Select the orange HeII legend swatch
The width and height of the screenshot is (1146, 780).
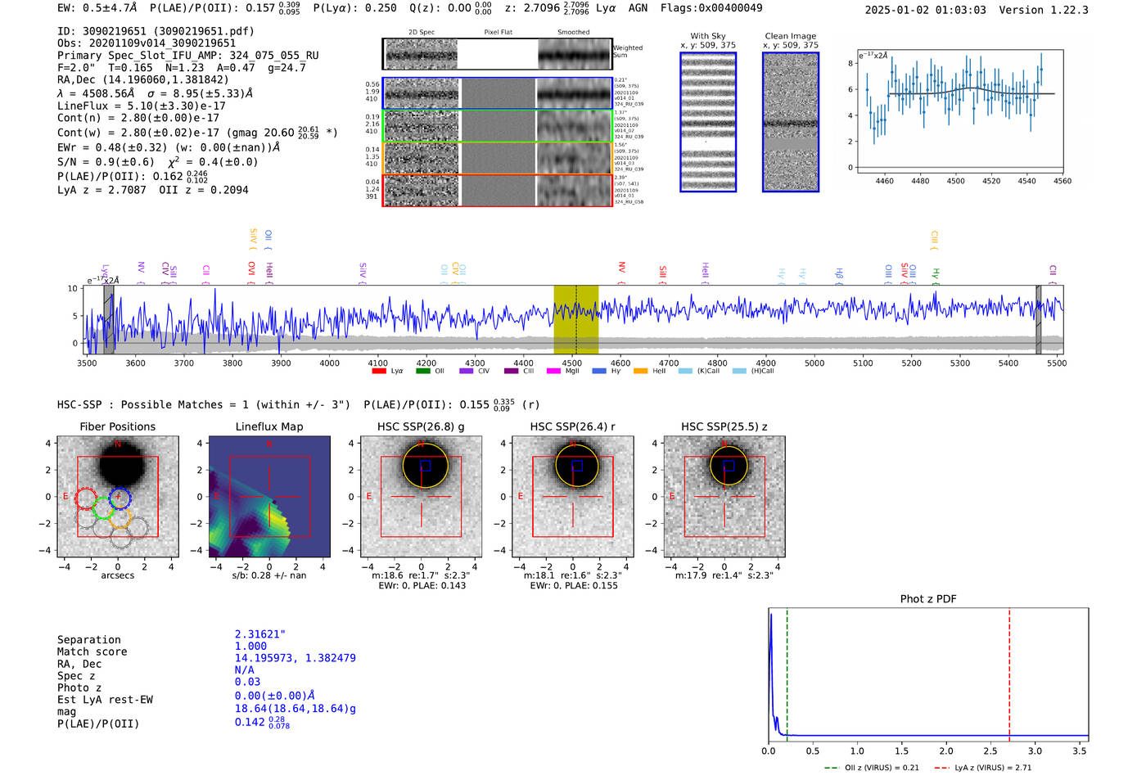640,371
